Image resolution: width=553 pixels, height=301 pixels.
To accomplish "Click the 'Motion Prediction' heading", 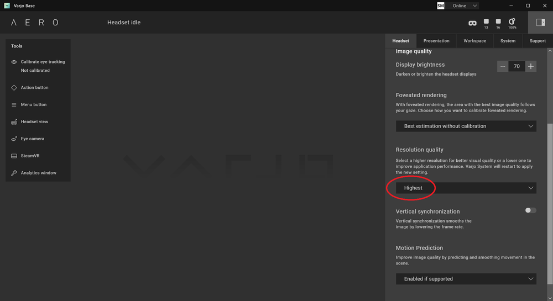I will pos(419,248).
